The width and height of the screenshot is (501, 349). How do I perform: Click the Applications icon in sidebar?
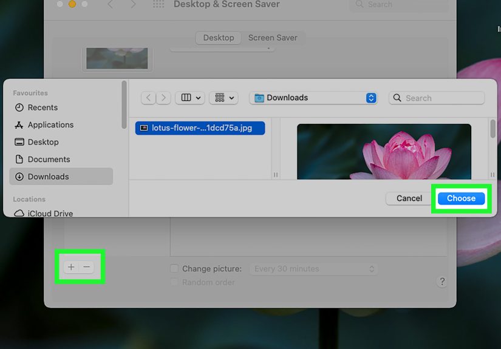point(19,125)
